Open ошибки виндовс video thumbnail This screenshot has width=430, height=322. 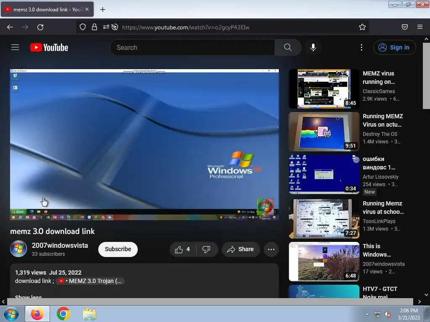[324, 174]
